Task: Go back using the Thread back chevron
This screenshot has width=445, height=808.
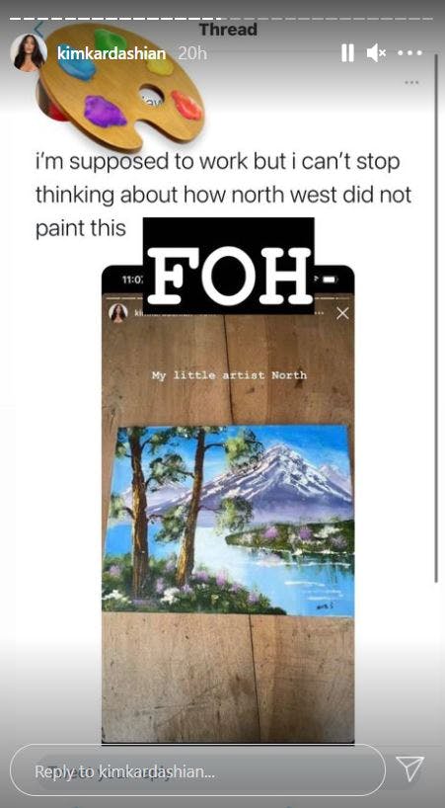Action: pyautogui.click(x=38, y=28)
